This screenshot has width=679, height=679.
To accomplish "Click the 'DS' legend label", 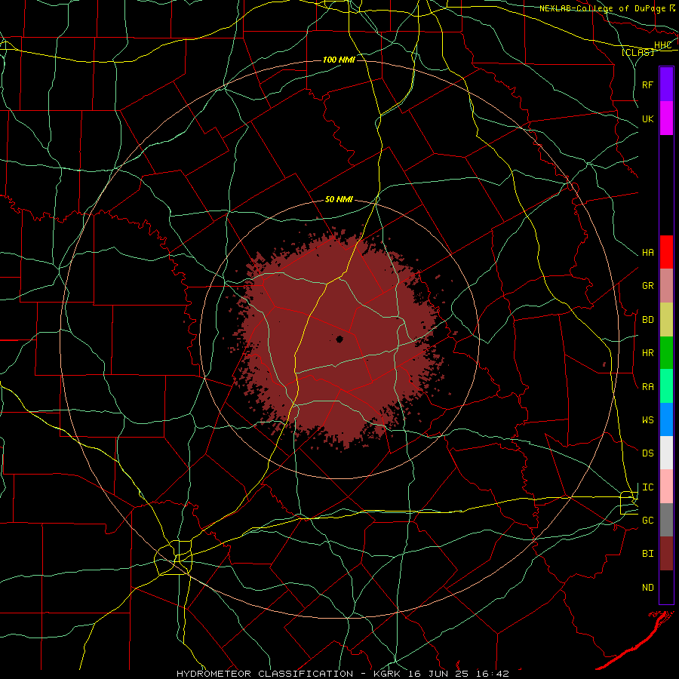I will point(647,453).
